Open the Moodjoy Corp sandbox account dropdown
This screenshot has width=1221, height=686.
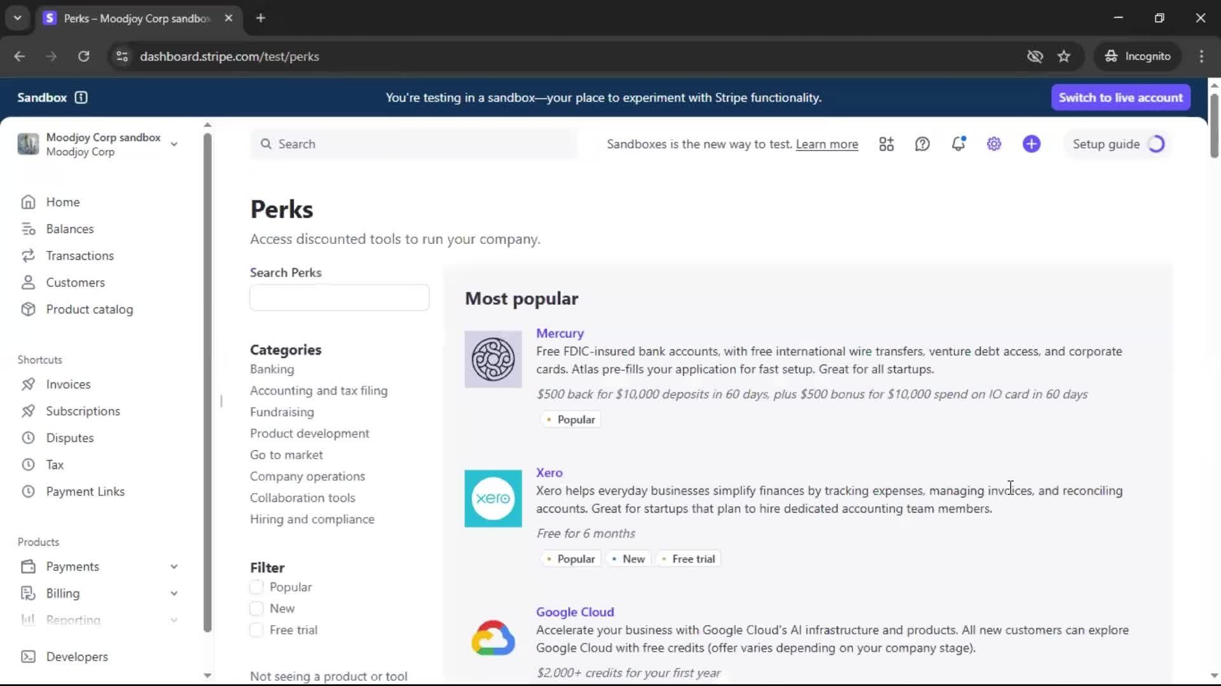click(174, 144)
